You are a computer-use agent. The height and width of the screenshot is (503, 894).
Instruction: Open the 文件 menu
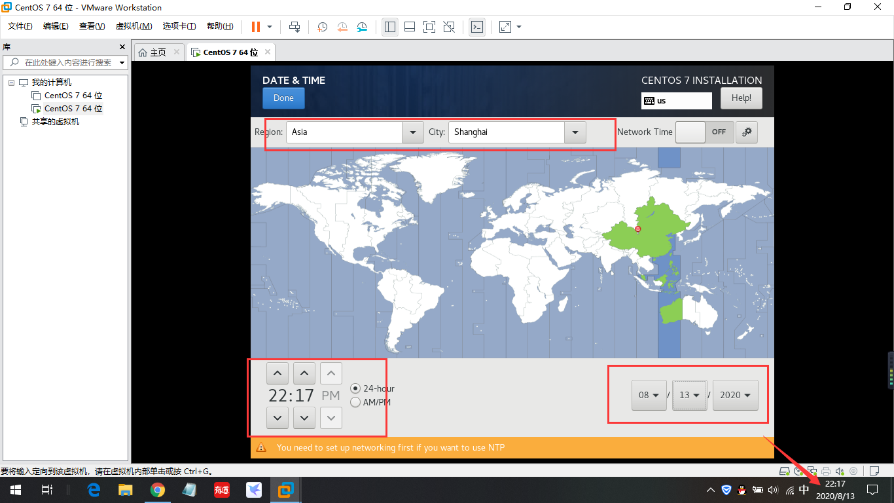(x=20, y=26)
